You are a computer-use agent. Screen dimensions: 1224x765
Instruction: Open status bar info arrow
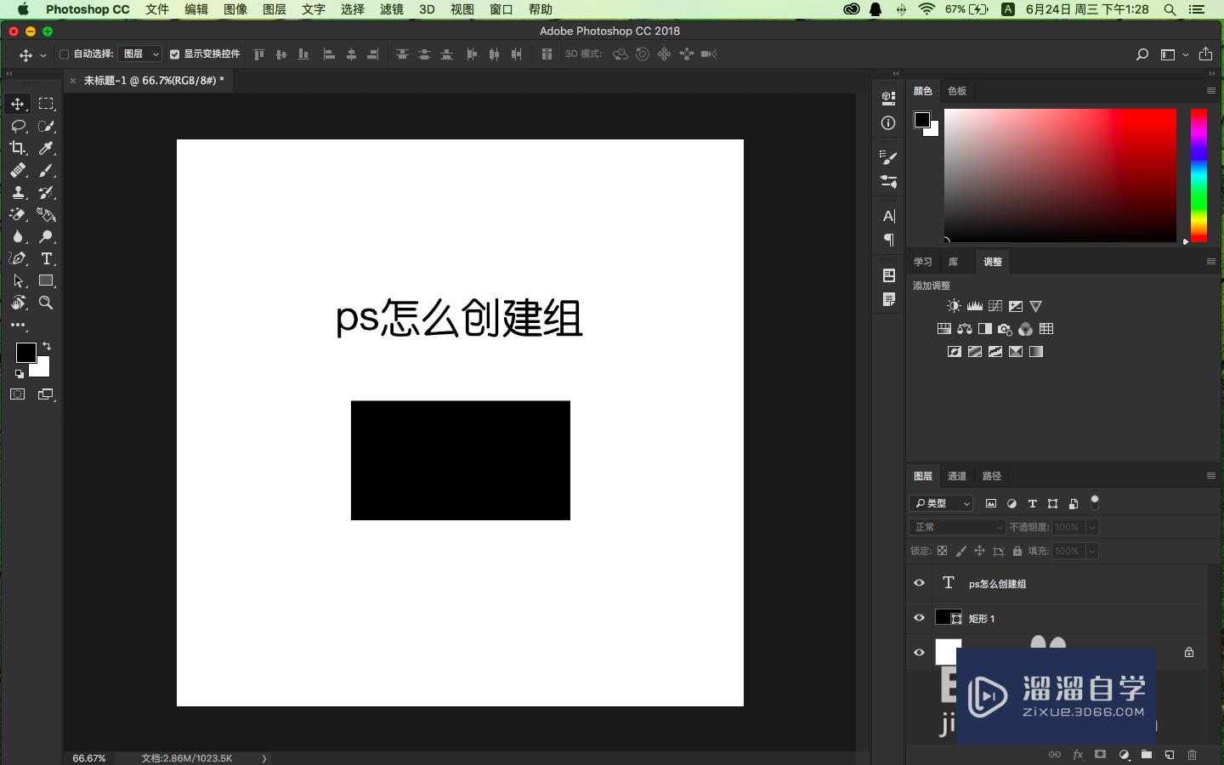coord(264,758)
